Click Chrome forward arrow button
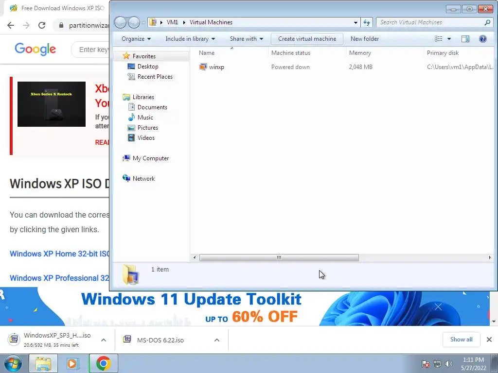This screenshot has height=373, width=498. pyautogui.click(x=26, y=25)
